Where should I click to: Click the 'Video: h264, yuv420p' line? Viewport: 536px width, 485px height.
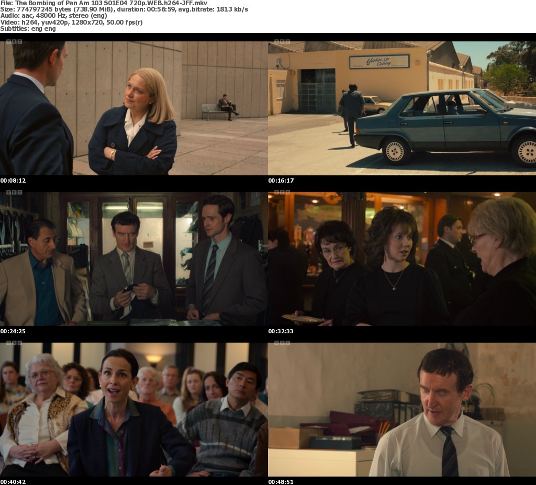point(71,22)
